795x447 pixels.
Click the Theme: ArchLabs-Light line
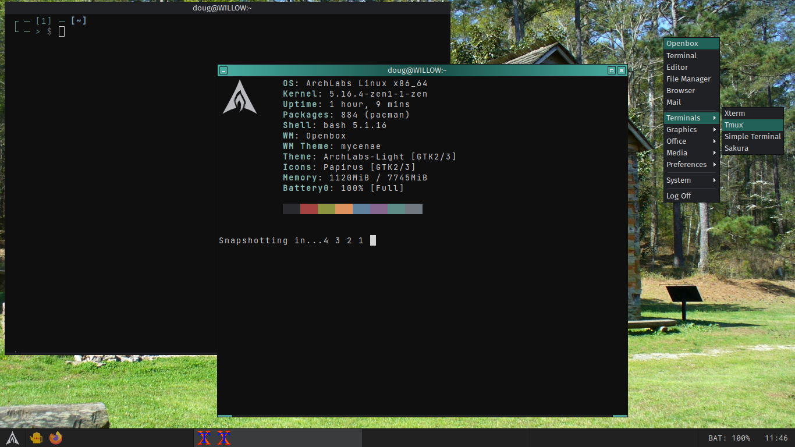click(370, 157)
